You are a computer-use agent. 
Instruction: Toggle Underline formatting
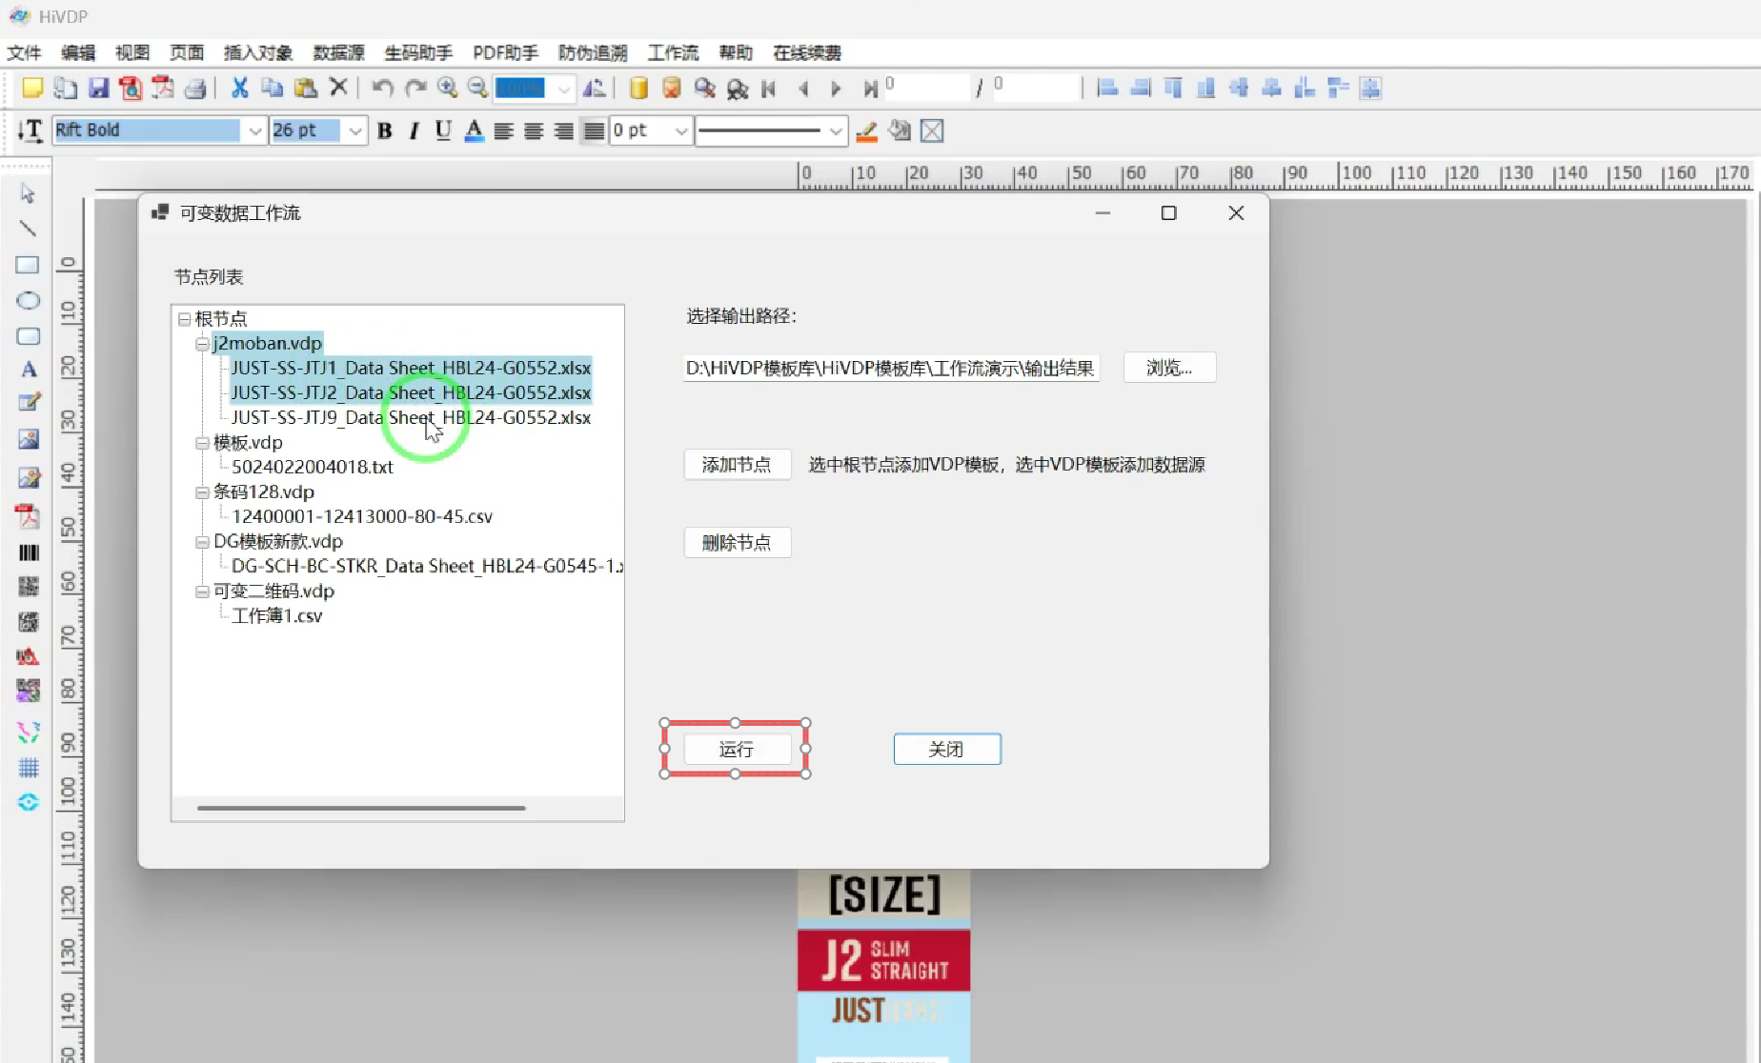443,130
